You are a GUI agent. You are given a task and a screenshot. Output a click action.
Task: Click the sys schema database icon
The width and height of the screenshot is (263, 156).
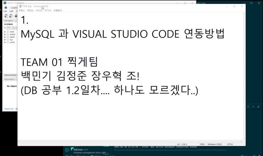click(x=8, y=40)
